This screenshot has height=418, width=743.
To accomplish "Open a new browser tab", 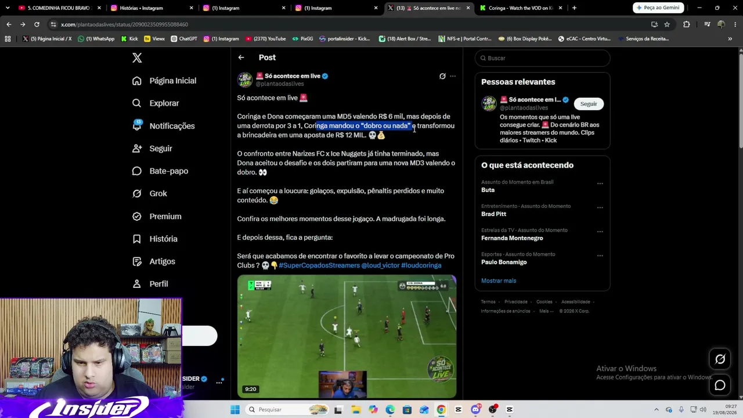I will coord(574,8).
